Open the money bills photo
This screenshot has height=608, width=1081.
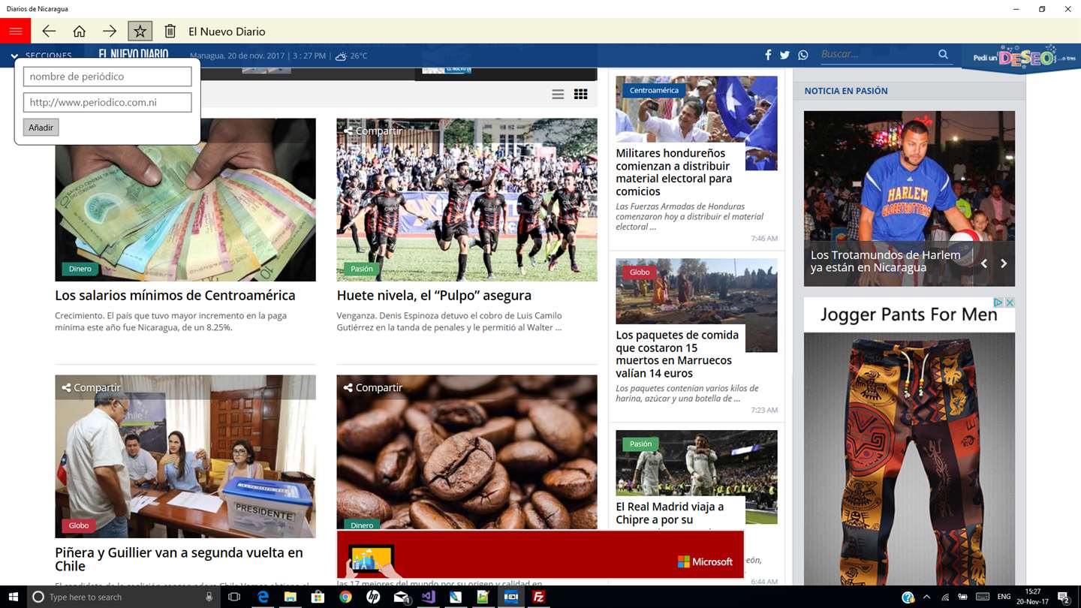tap(185, 200)
